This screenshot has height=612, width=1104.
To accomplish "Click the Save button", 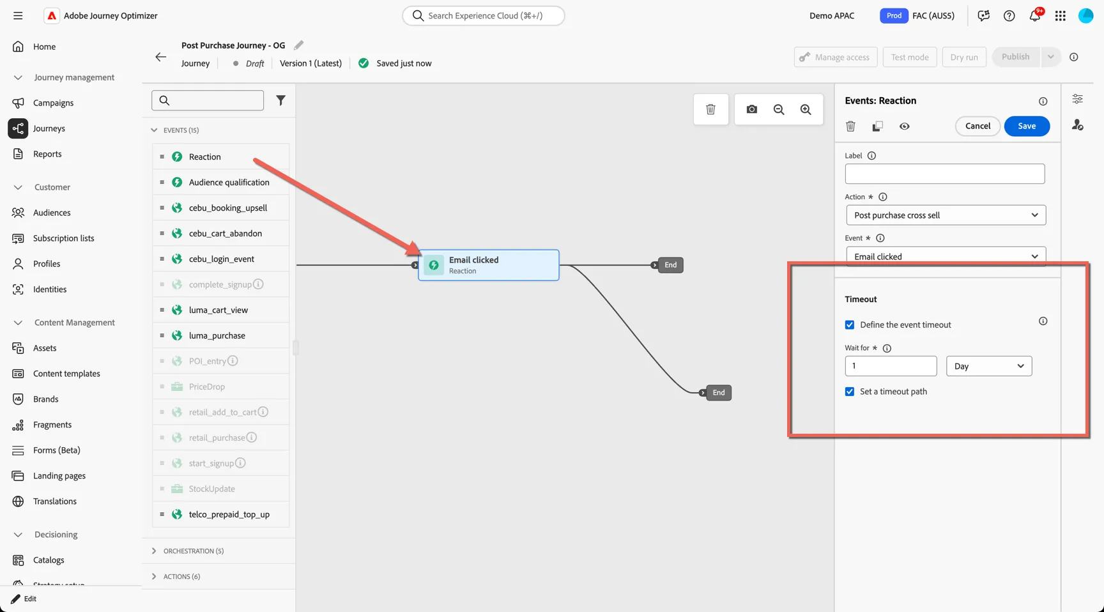I will coord(1027,126).
